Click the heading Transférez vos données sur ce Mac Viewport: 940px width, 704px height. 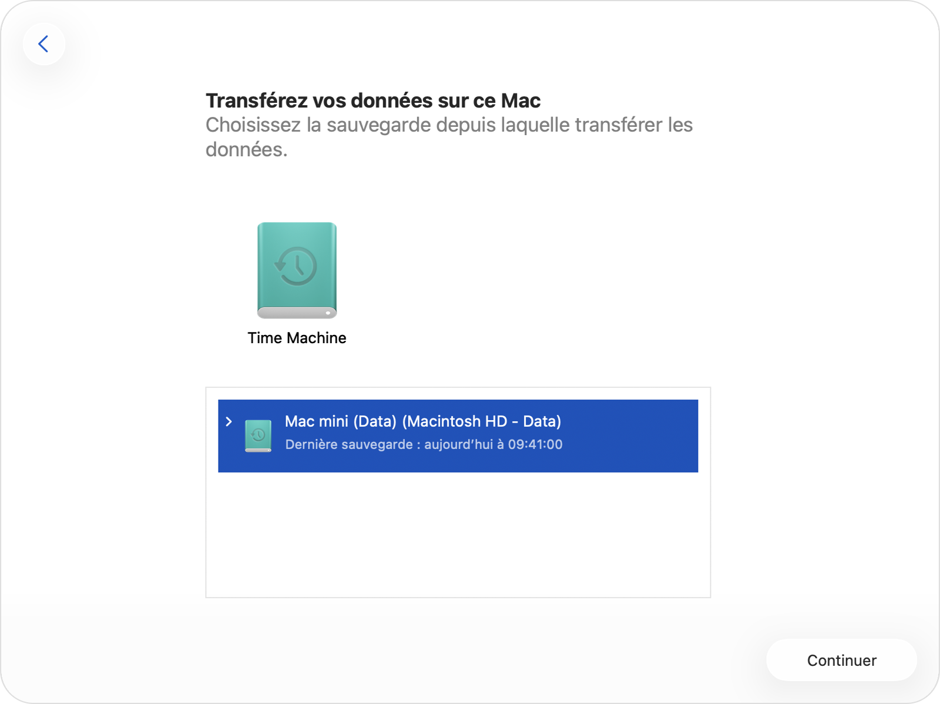pyautogui.click(x=373, y=100)
